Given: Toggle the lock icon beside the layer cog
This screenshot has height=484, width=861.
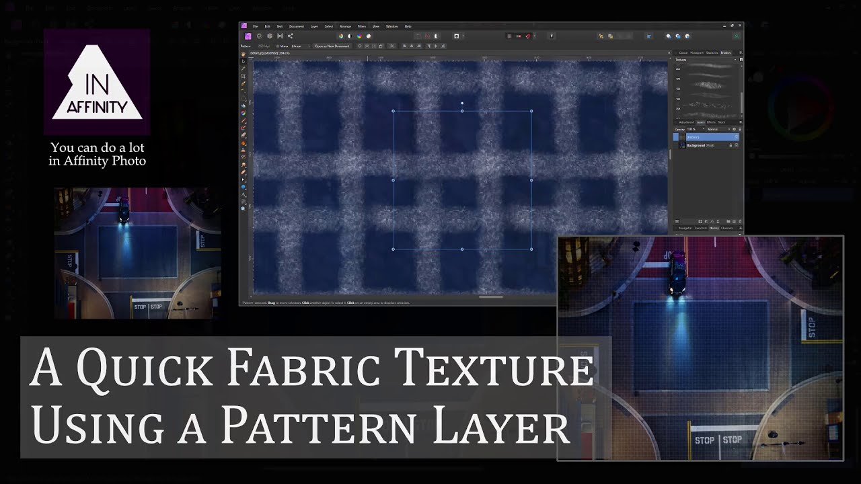Looking at the screenshot, I should point(740,129).
